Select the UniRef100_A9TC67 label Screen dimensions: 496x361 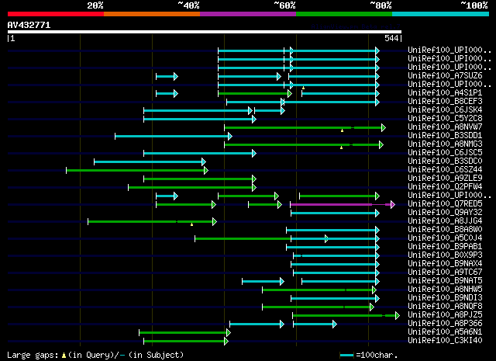pyautogui.click(x=445, y=272)
